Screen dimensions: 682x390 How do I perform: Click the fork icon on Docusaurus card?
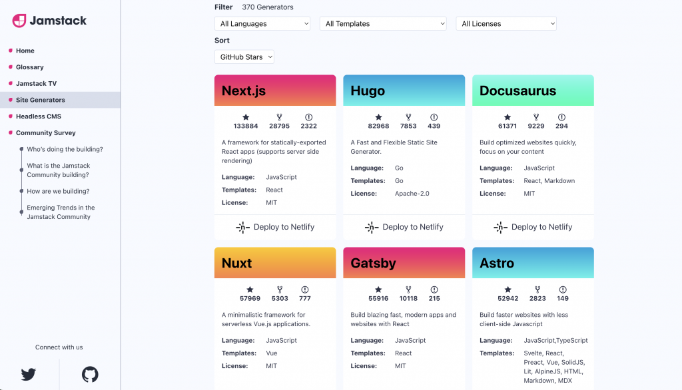tap(536, 117)
